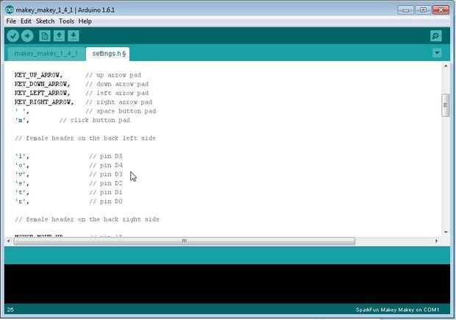456x320 pixels.
Task: Click the KEY_LEFT_ARROW code line
Action: pos(82,93)
